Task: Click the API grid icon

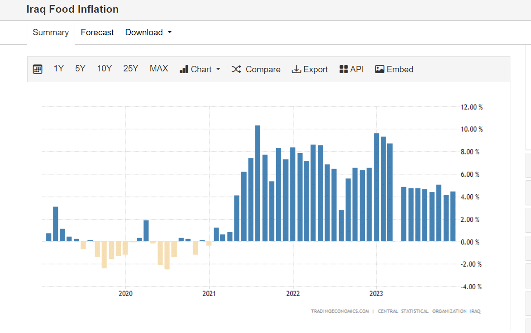Action: pyautogui.click(x=344, y=69)
